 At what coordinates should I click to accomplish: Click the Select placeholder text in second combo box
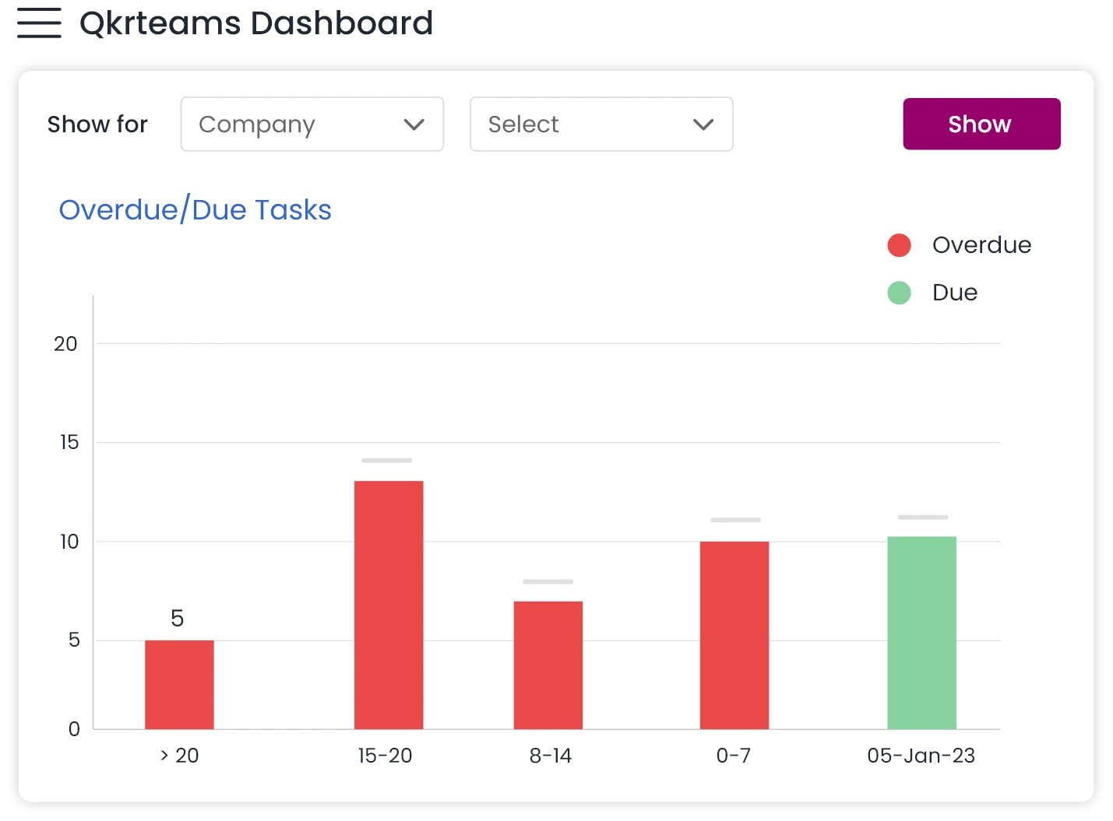(x=523, y=125)
